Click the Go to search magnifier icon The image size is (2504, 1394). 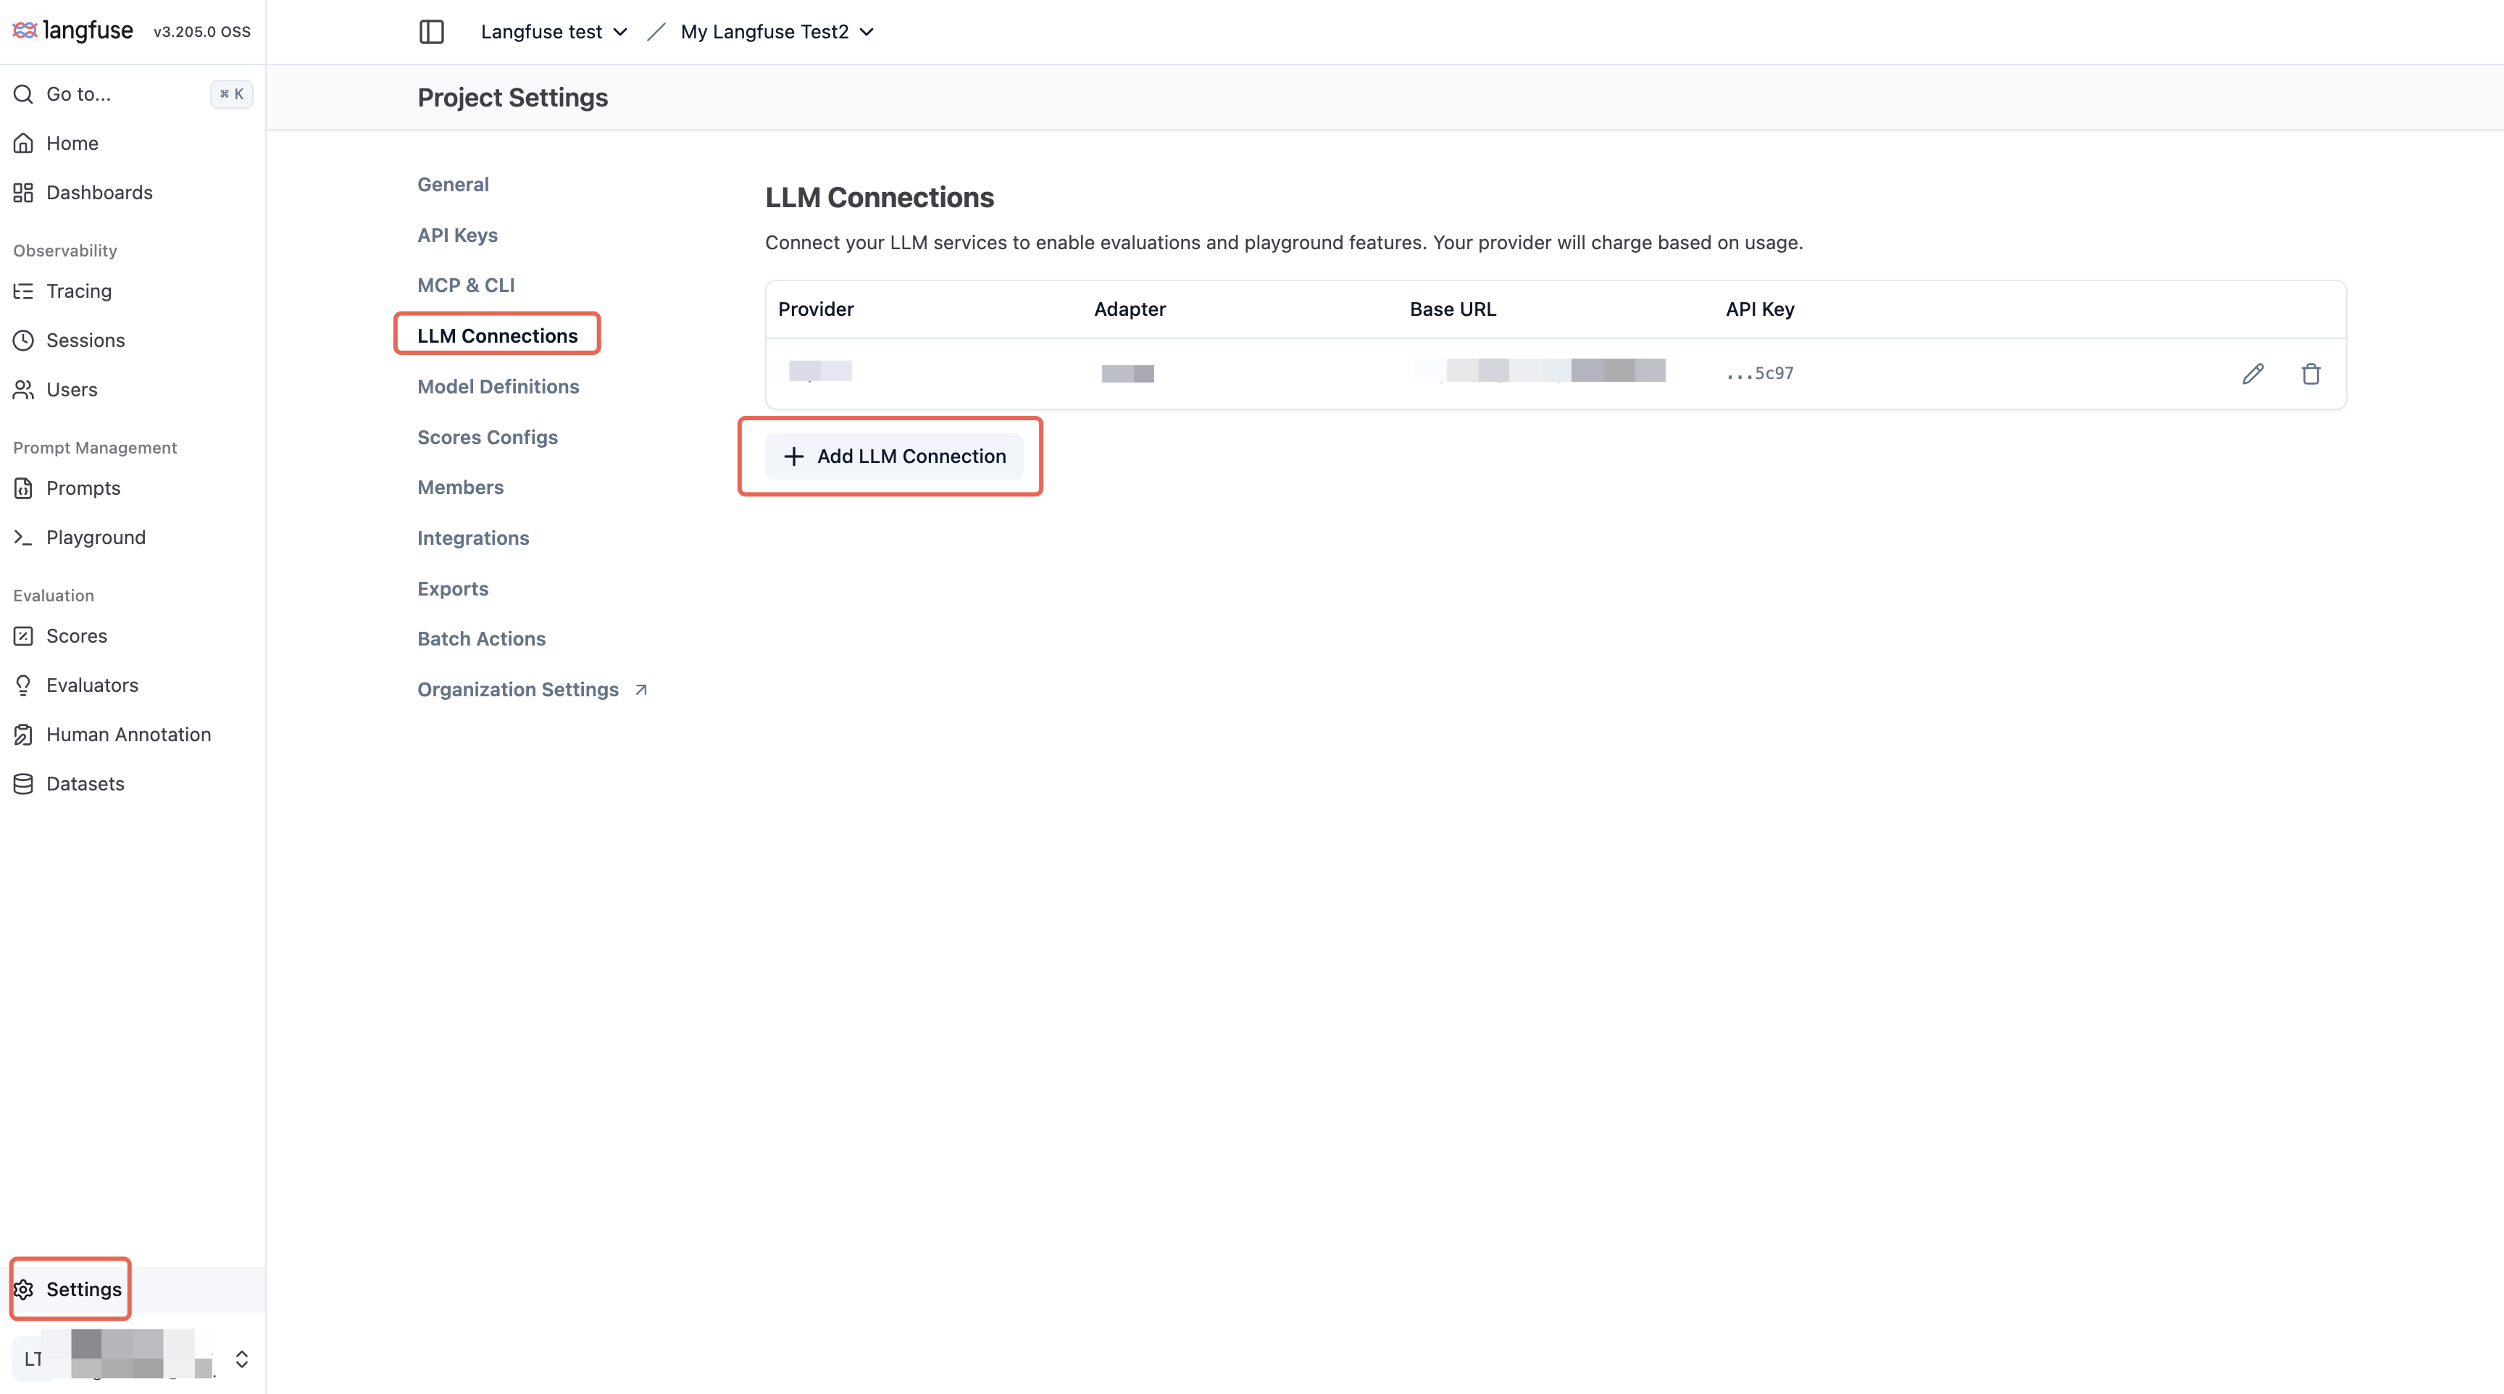[x=23, y=94]
